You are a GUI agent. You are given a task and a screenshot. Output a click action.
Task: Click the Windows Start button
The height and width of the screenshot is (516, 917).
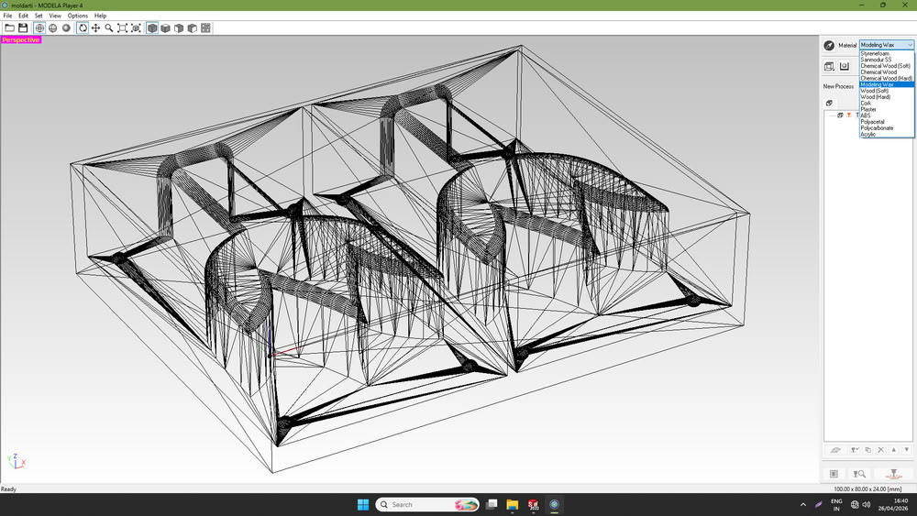pyautogui.click(x=362, y=504)
